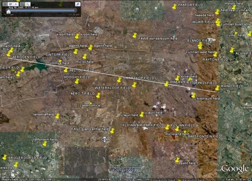This screenshot has width=252, height=181.
Task: Open the WATERKLOOF FIELD label
Action: 113,88
